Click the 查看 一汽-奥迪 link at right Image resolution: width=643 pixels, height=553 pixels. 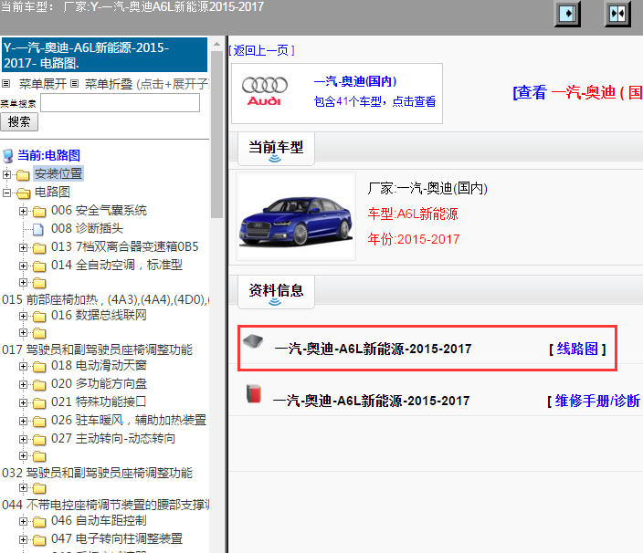click(x=577, y=92)
